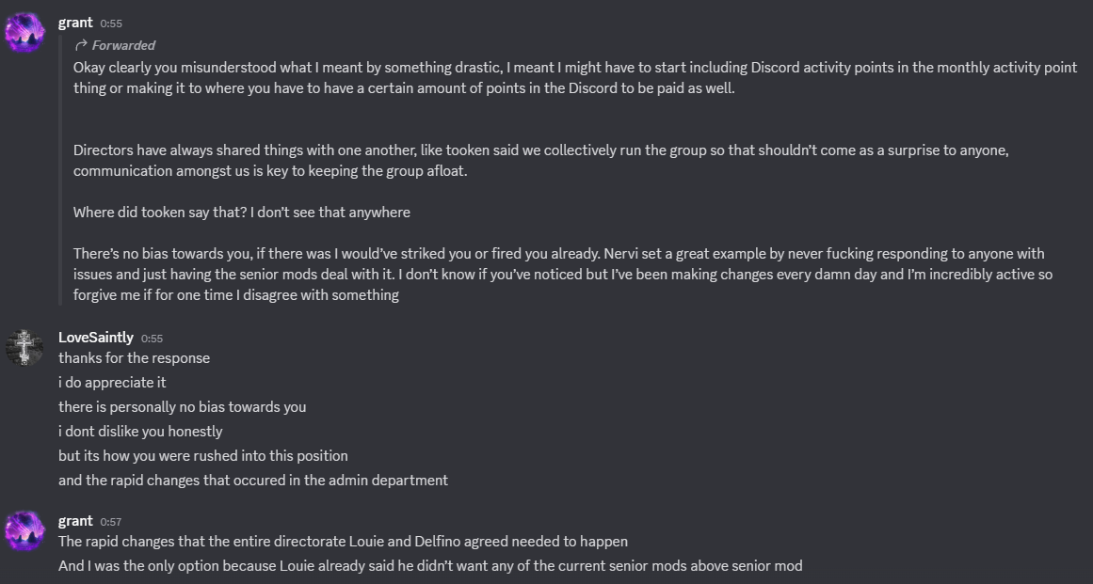The image size is (1093, 584).
Task: Click the 0:55 timestamp next to grant
Action: point(111,24)
